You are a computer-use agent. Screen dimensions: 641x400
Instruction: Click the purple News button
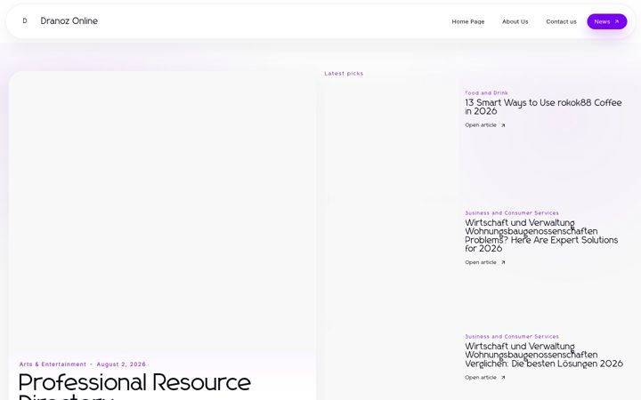607,21
